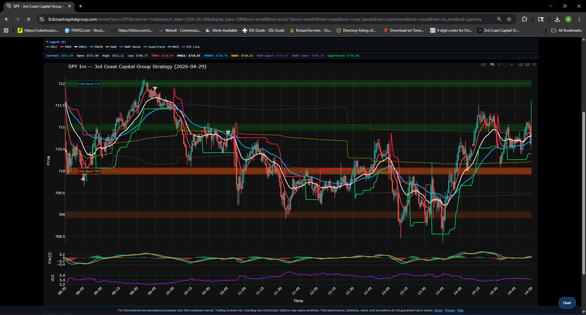This screenshot has width=586, height=315.
Task: Click the VWAP: $710.24 readout
Action: pos(242,56)
